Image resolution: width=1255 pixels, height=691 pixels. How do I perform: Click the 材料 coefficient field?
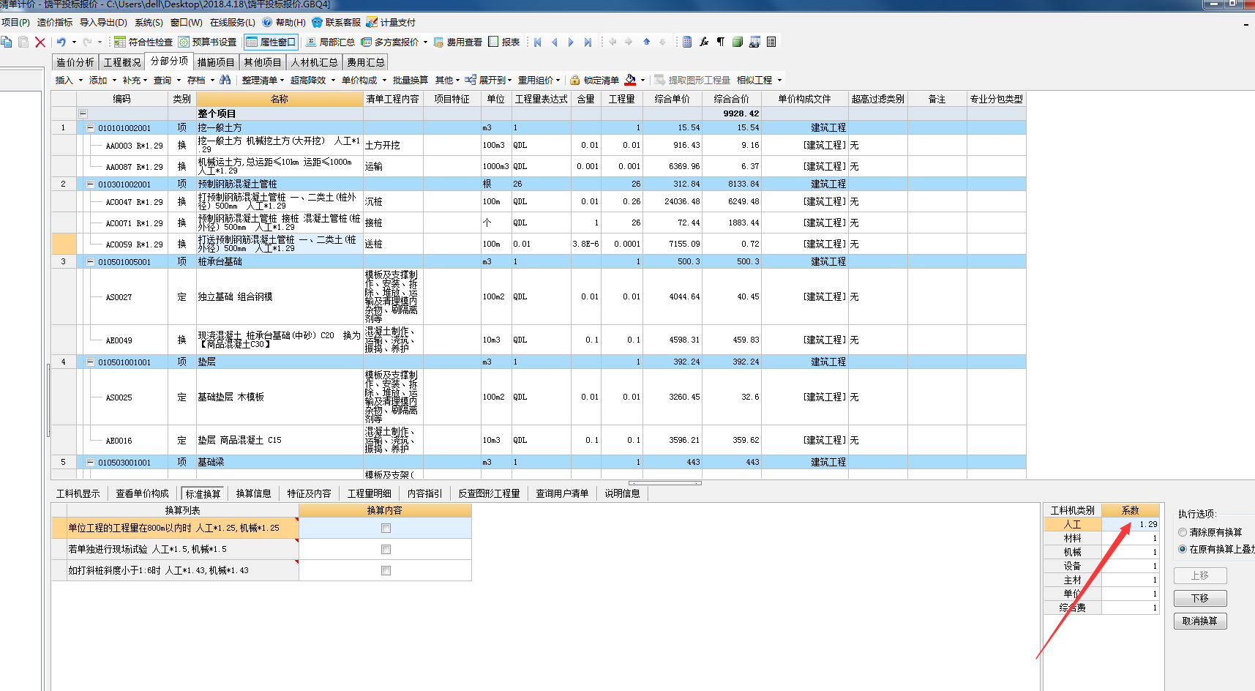(x=1131, y=538)
